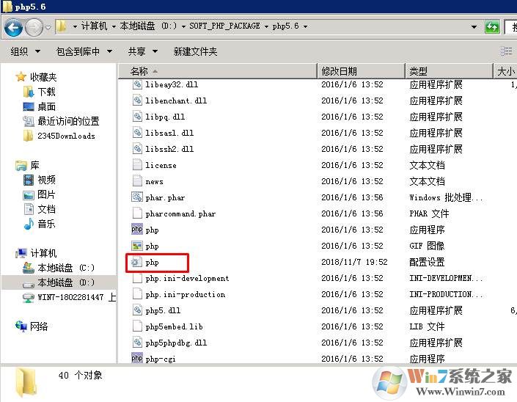
Task: Select libssh2.dll file icon
Action: (x=137, y=149)
